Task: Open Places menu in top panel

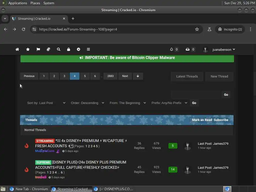Action: tap(35, 3)
